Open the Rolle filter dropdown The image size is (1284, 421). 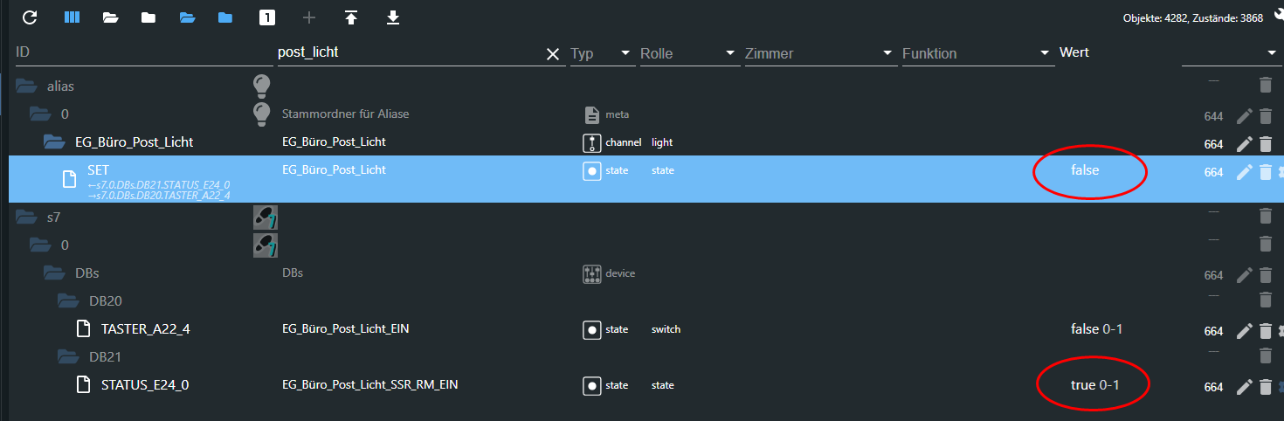coord(730,53)
